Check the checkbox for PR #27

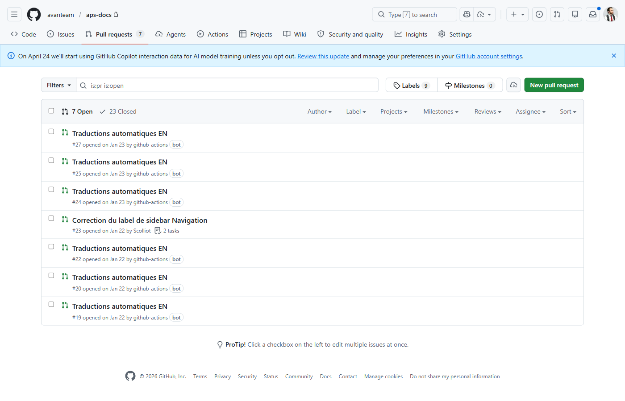point(51,131)
